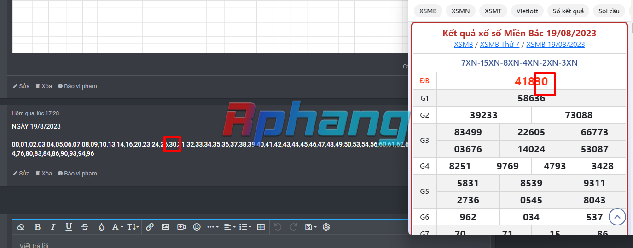Click the G3 result 53087

tap(595, 149)
